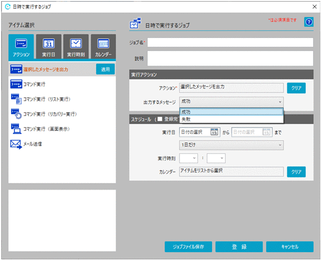Image resolution: width=322 pixels, height=261 pixels.
Task: Click コマンド実行 (リカバリー実行) icon
Action: tap(16, 114)
